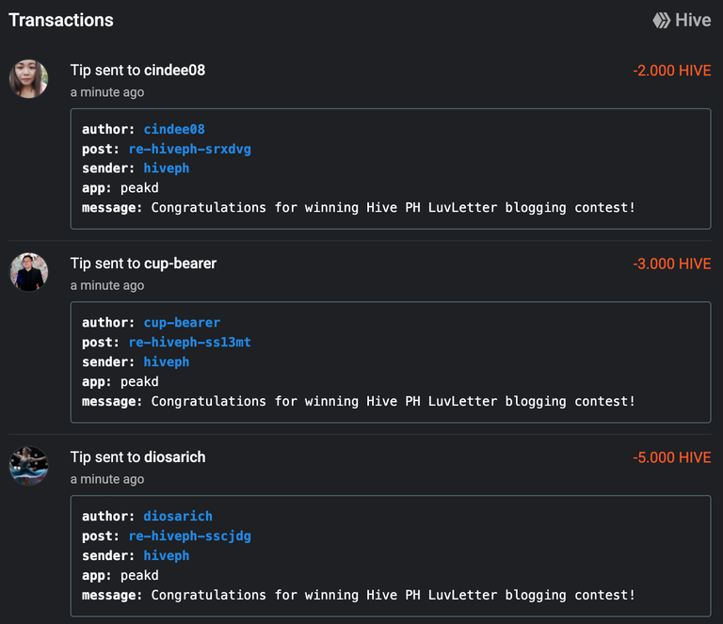Screen dimensions: 723x624
Task: Open author link cup-bearer
Action: click(x=182, y=323)
